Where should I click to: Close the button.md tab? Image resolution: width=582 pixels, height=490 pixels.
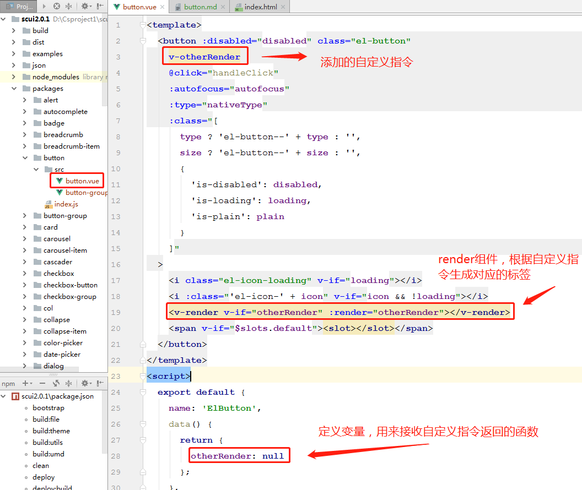pos(223,7)
